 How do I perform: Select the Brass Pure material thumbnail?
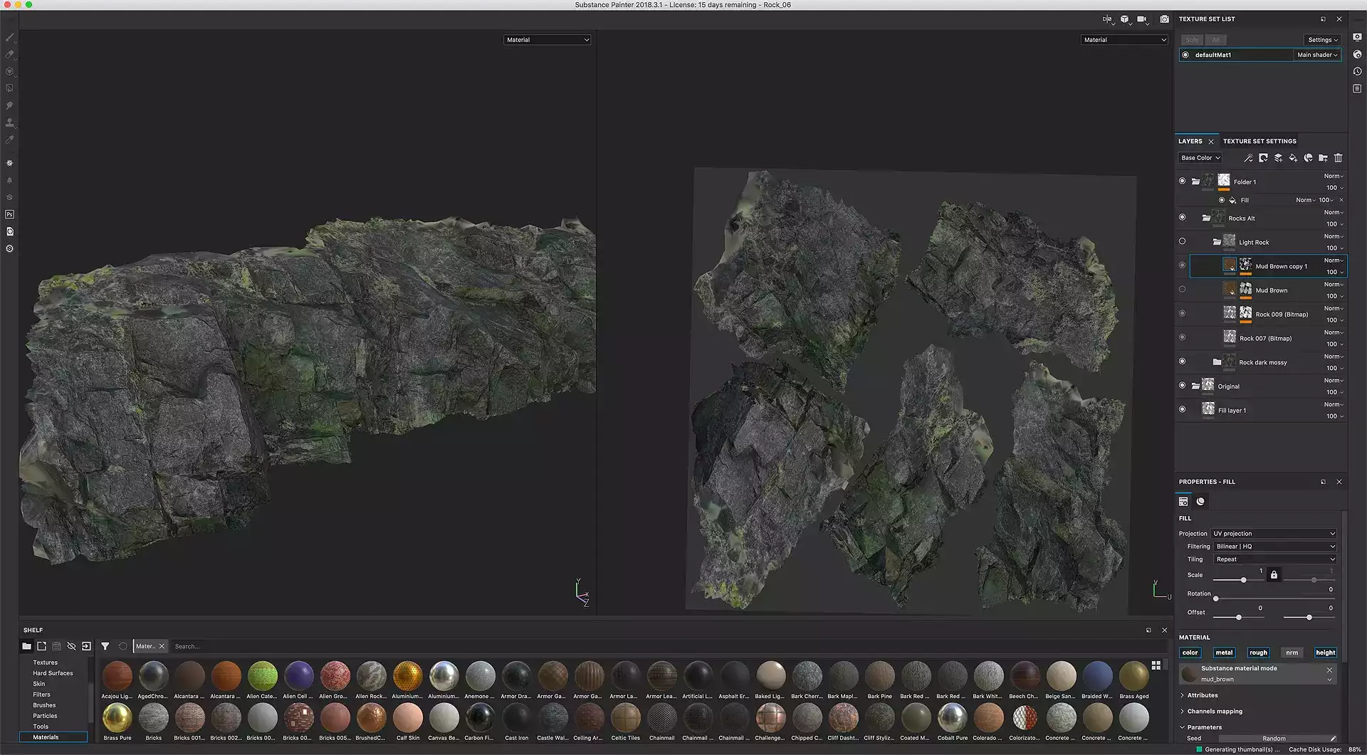[117, 718]
